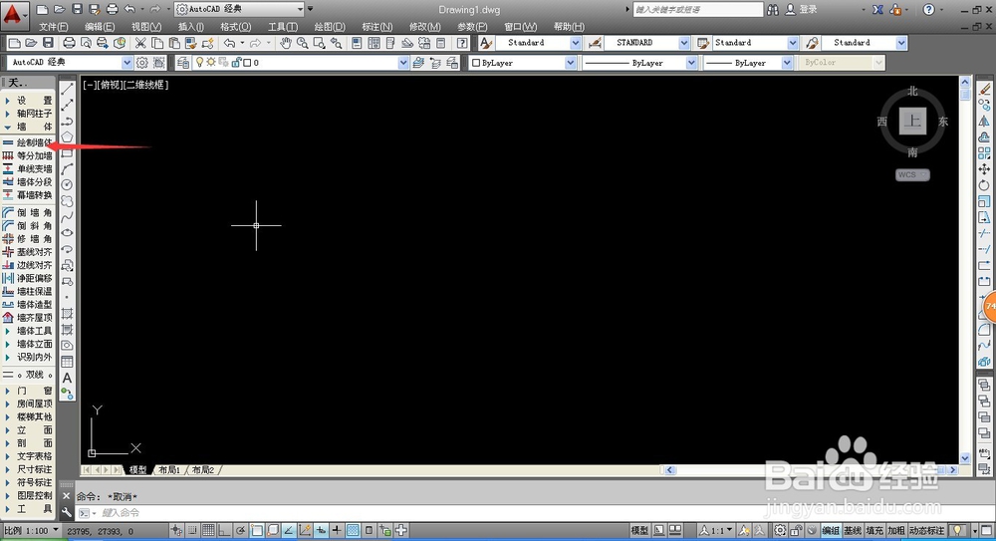Open the 视图(V) menu
The height and width of the screenshot is (541, 996).
click(146, 27)
